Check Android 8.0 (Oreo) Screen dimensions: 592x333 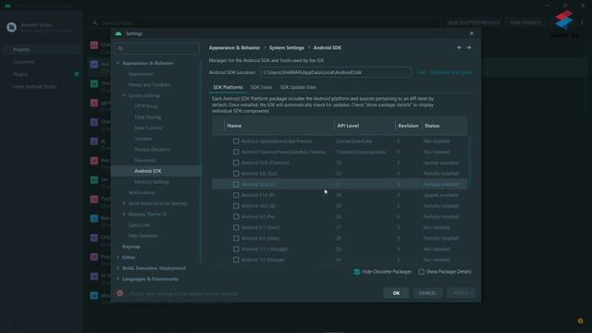coord(236,239)
